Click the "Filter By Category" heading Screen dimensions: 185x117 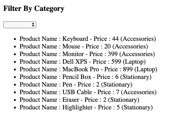pyautogui.click(x=34, y=8)
